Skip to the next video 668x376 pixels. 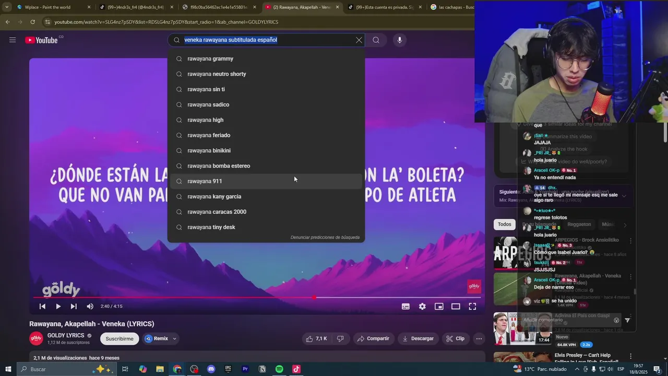[x=74, y=307]
